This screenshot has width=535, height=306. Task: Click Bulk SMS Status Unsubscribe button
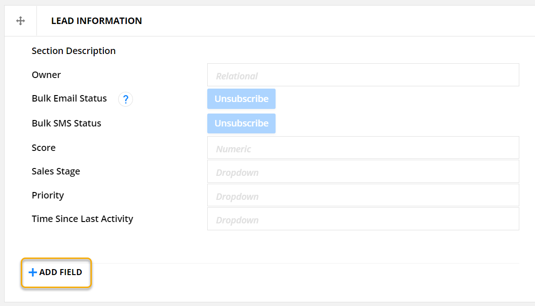(x=241, y=123)
